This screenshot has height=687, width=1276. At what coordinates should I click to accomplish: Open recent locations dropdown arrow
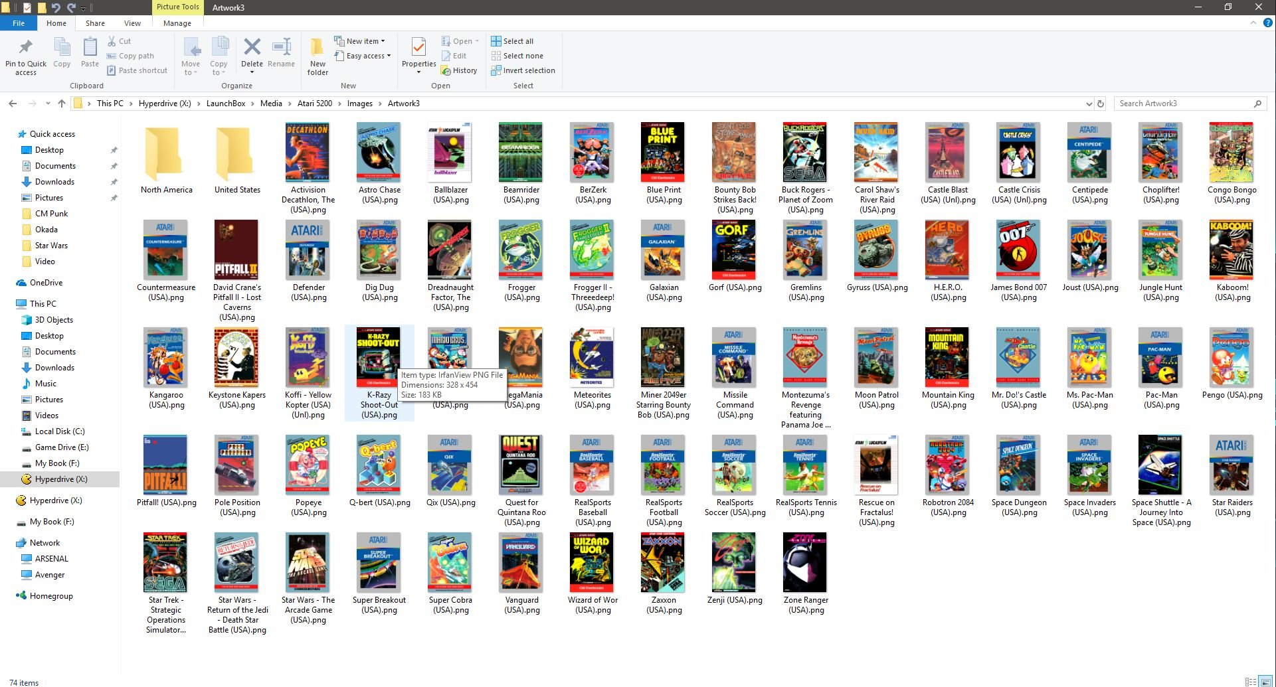[48, 104]
